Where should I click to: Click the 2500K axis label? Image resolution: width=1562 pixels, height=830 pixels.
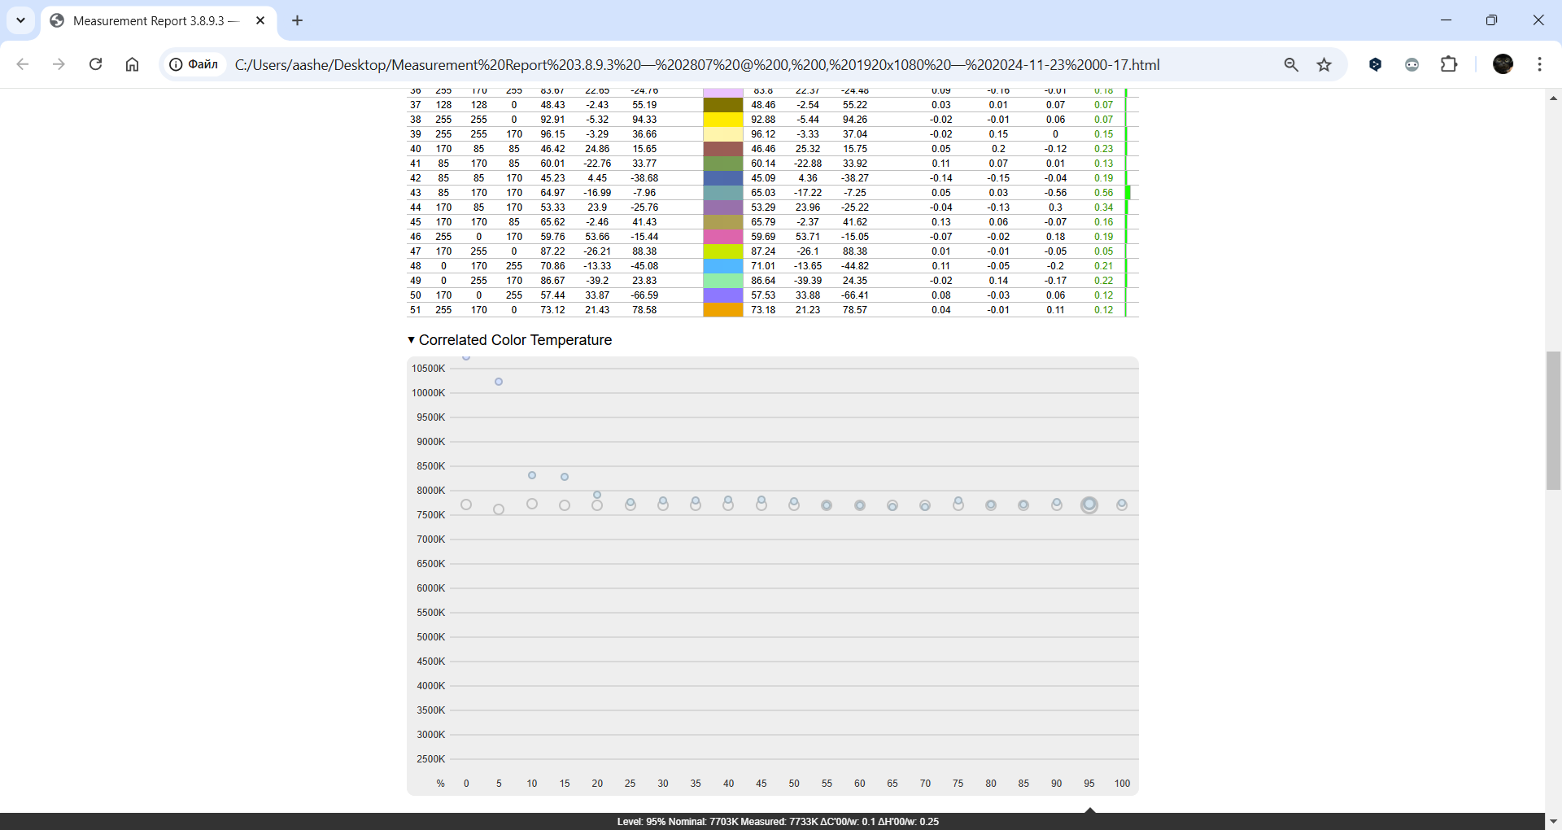[x=430, y=759]
